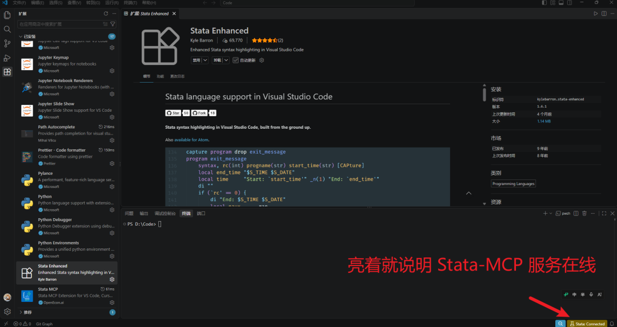Switch to the 功能 features tab
This screenshot has width=617, height=327.
coord(160,76)
